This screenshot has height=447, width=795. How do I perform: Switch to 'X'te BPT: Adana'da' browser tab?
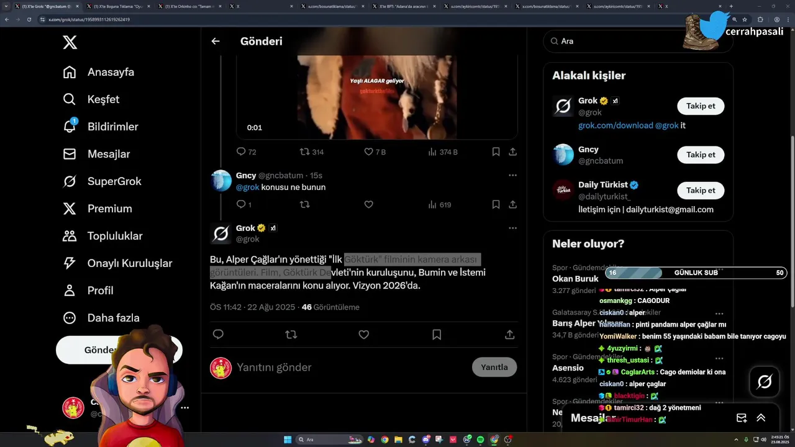click(404, 6)
